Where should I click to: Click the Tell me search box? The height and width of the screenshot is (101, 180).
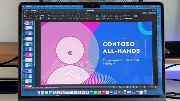coord(89,13)
